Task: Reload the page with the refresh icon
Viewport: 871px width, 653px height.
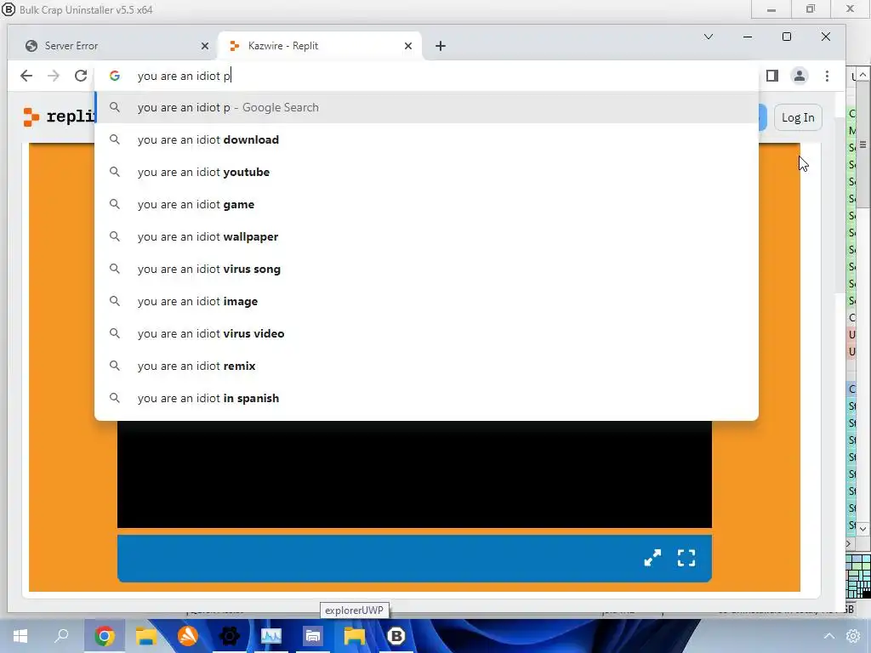Action: point(81,76)
